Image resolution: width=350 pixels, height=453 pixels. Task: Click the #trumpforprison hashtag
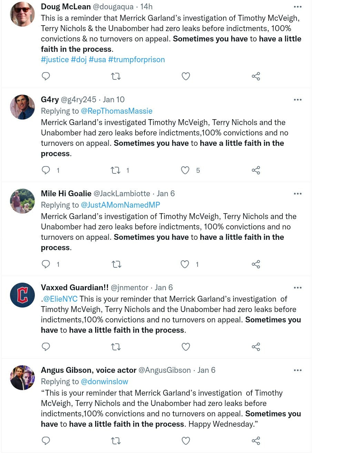click(x=136, y=59)
